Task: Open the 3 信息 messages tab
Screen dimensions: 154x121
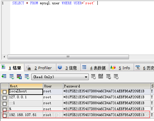Action: 68,68
